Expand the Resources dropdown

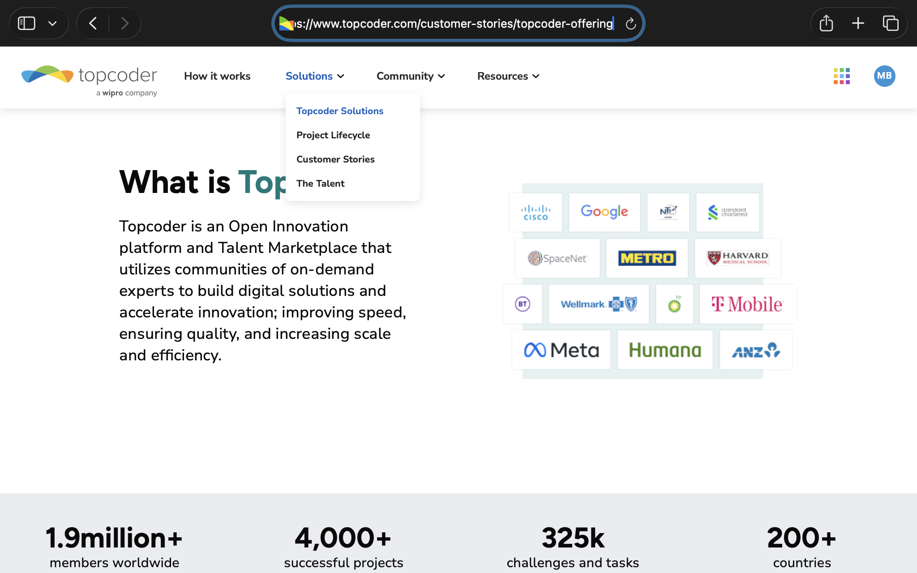(x=508, y=76)
